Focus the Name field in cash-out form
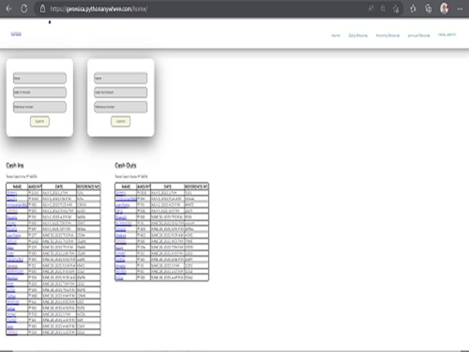The width and height of the screenshot is (469, 352). [121, 78]
